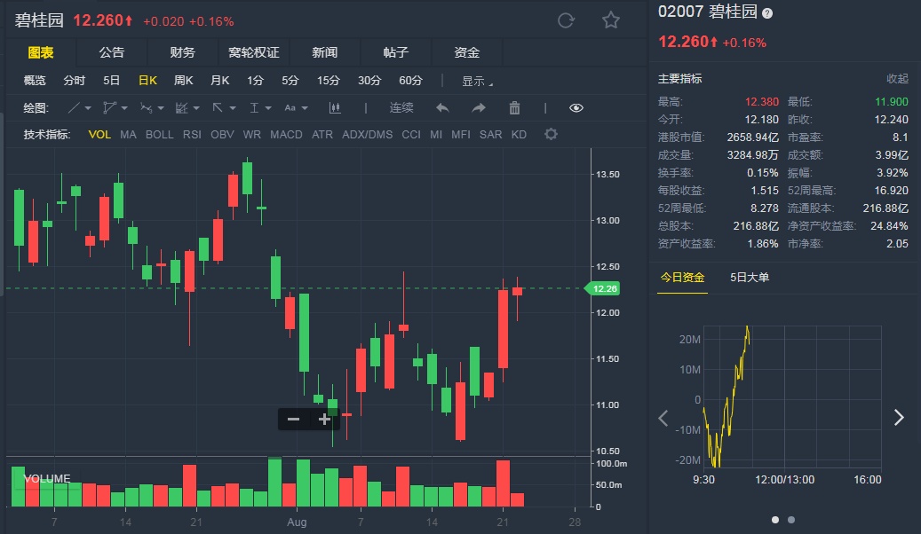
Task: Switch to the 公告 tab
Action: [x=112, y=52]
